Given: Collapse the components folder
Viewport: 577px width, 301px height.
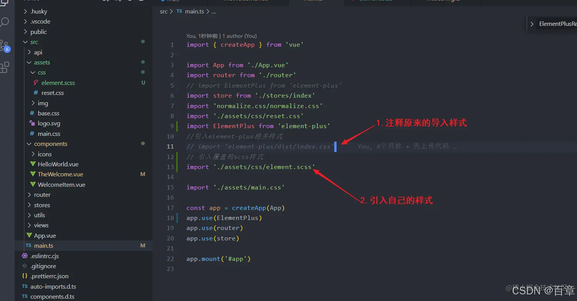Looking at the screenshot, I should [29, 144].
